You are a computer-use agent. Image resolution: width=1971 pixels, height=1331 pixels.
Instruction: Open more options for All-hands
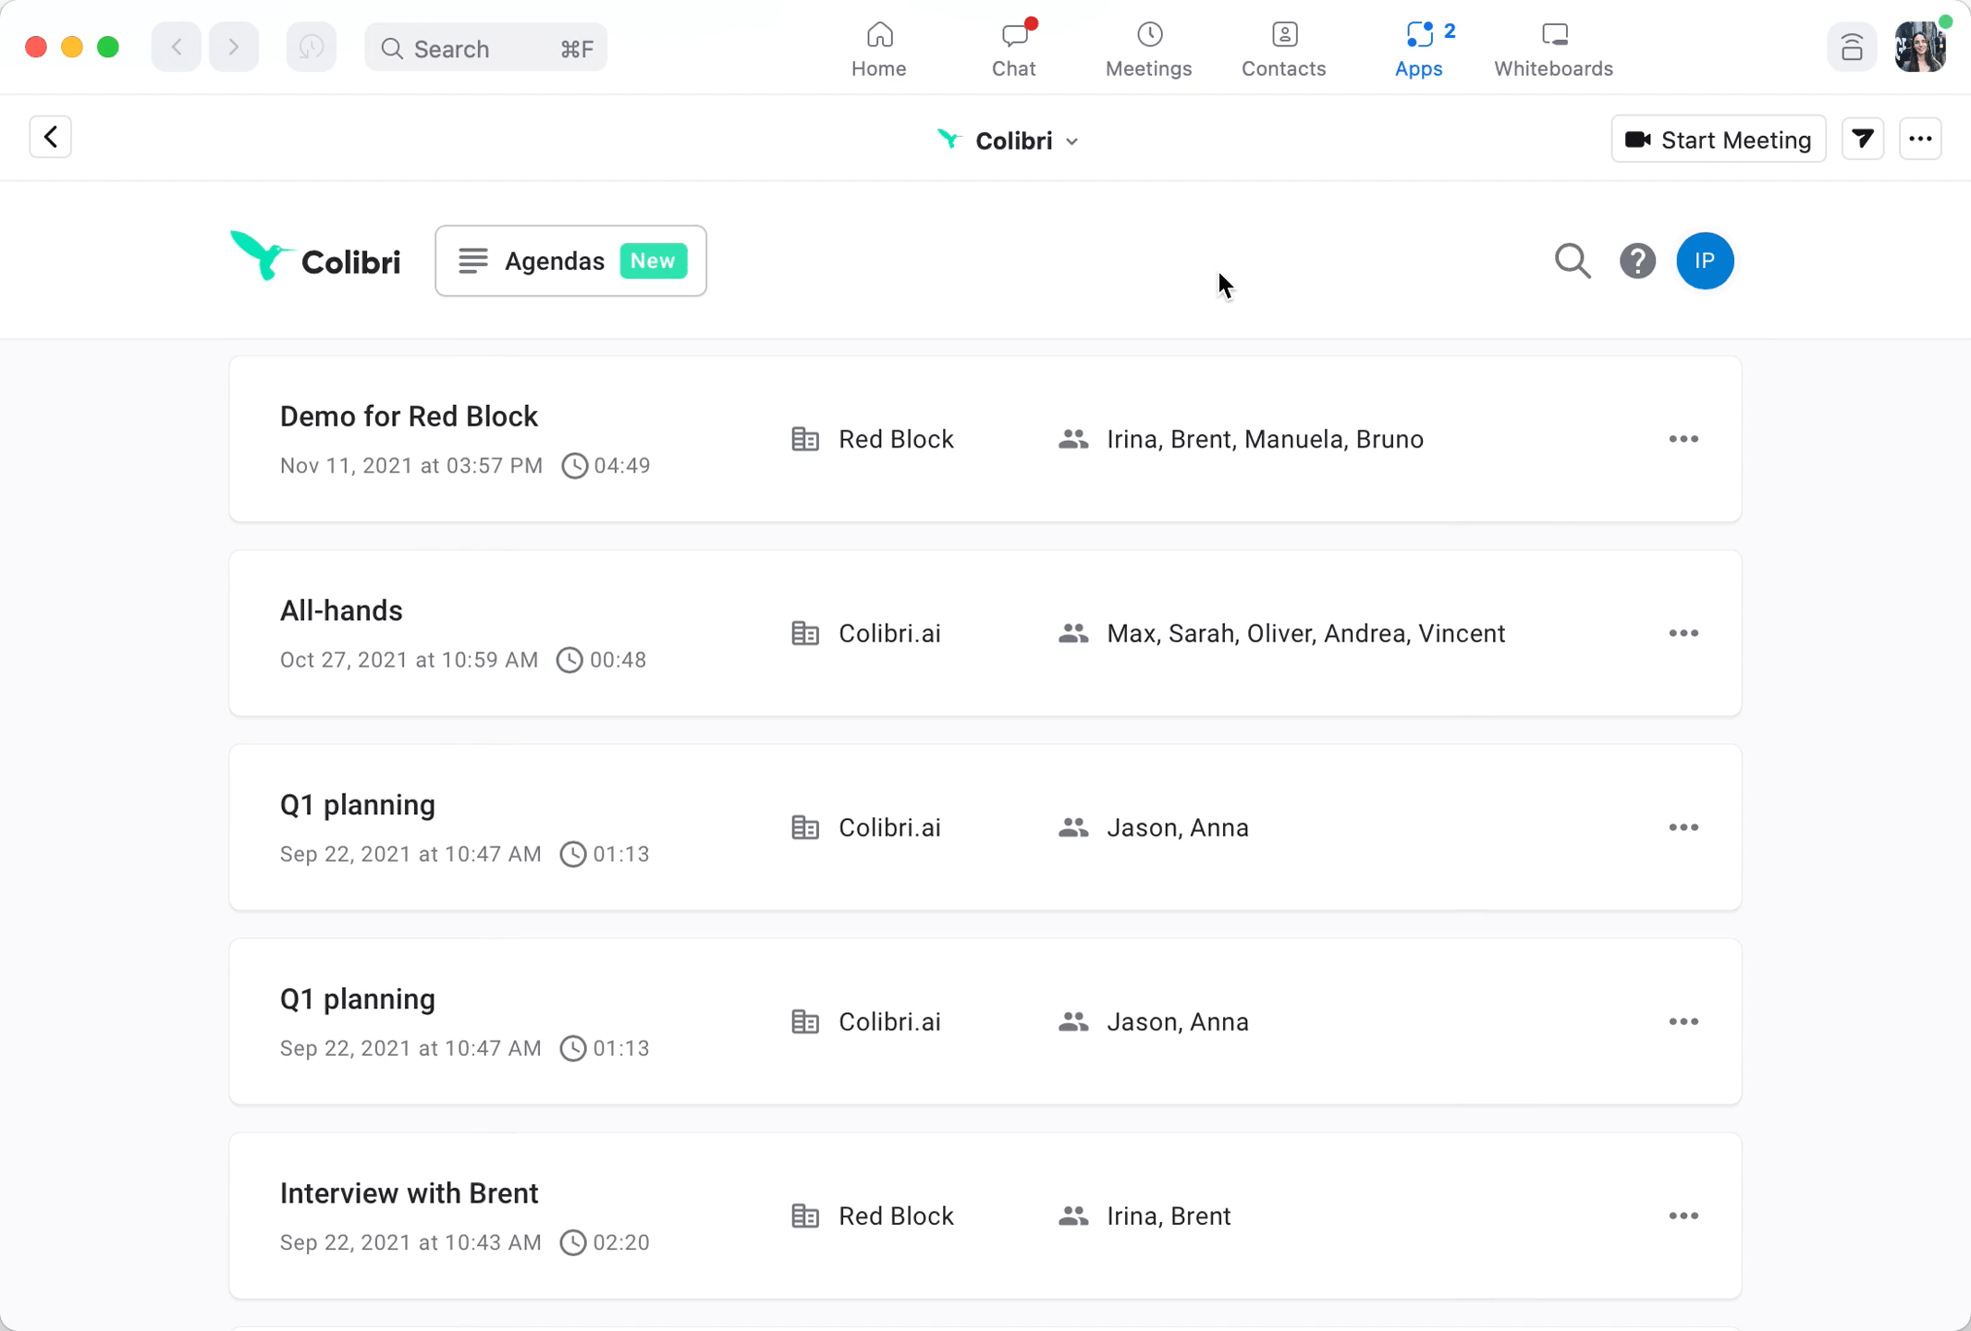pos(1683,633)
